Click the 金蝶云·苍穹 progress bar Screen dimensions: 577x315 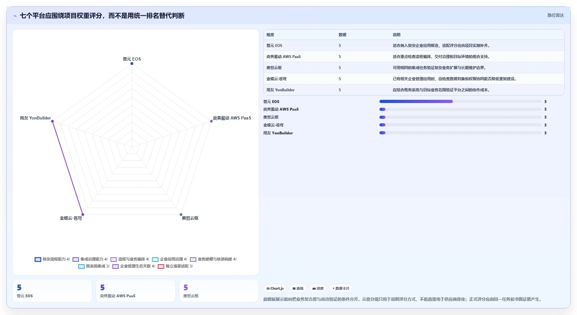pyautogui.click(x=460, y=125)
